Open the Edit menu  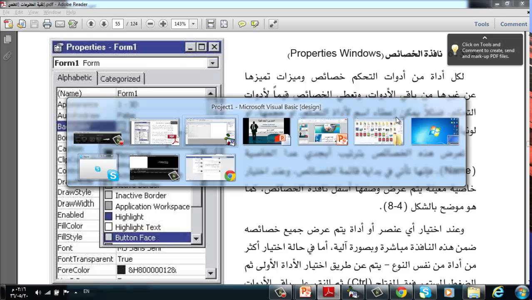19,12
